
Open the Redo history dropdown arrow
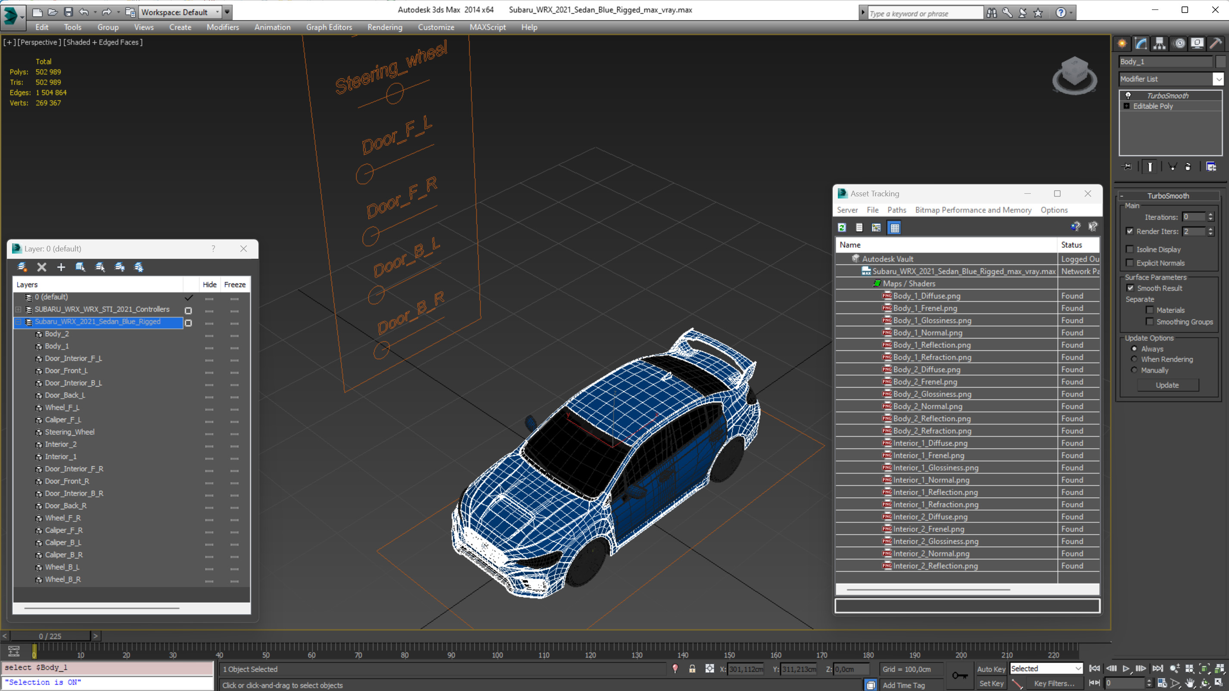(x=118, y=12)
